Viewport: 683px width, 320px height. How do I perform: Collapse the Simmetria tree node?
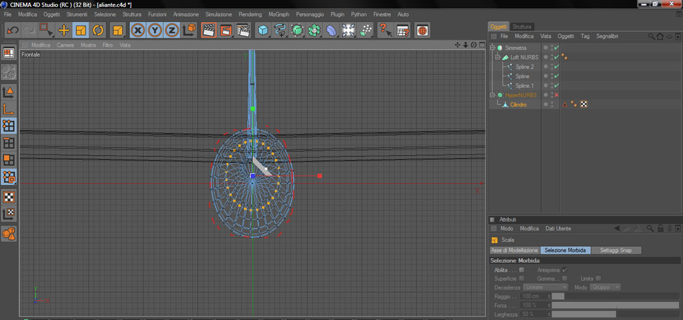coord(493,48)
